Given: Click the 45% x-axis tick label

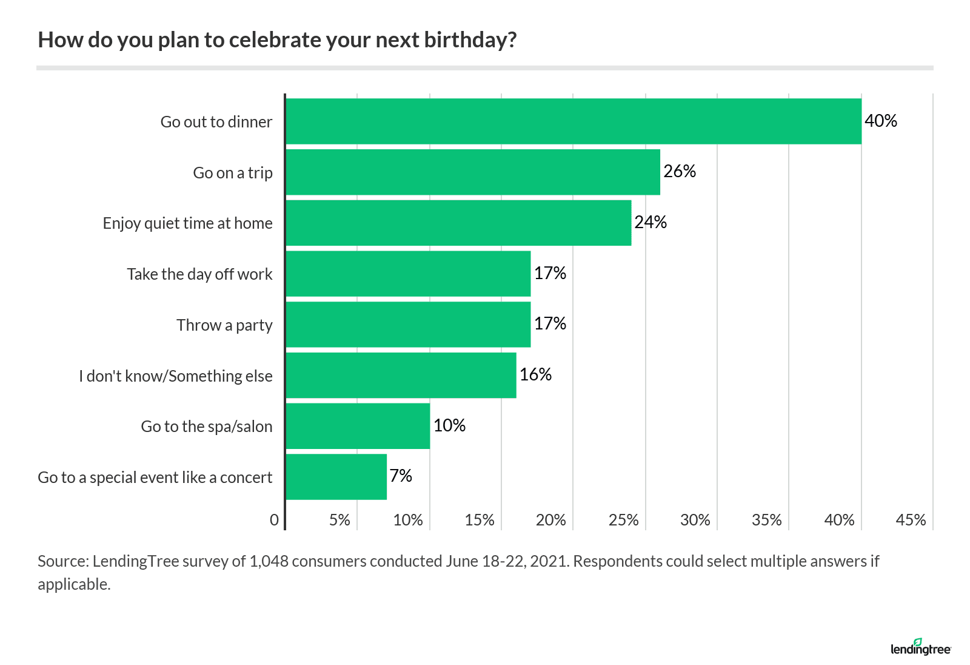Looking at the screenshot, I should (x=911, y=520).
